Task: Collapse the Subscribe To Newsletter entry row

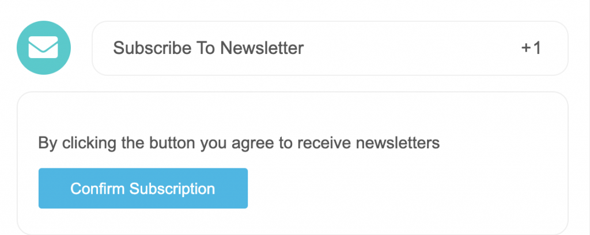Action: 330,48
